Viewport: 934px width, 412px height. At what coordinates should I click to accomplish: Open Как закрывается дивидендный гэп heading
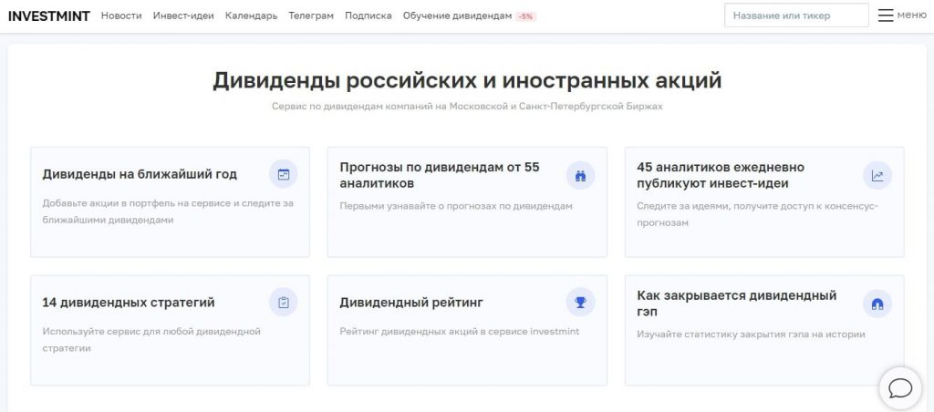coord(737,304)
